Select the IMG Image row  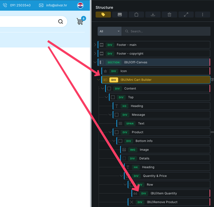(165, 150)
